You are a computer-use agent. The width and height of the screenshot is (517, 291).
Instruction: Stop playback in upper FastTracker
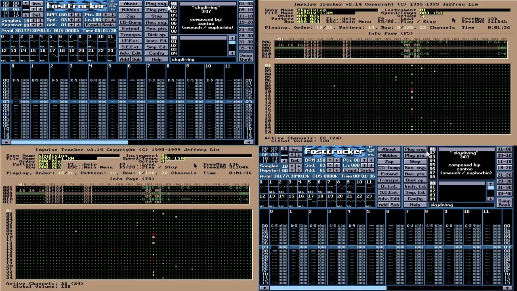pos(156,16)
